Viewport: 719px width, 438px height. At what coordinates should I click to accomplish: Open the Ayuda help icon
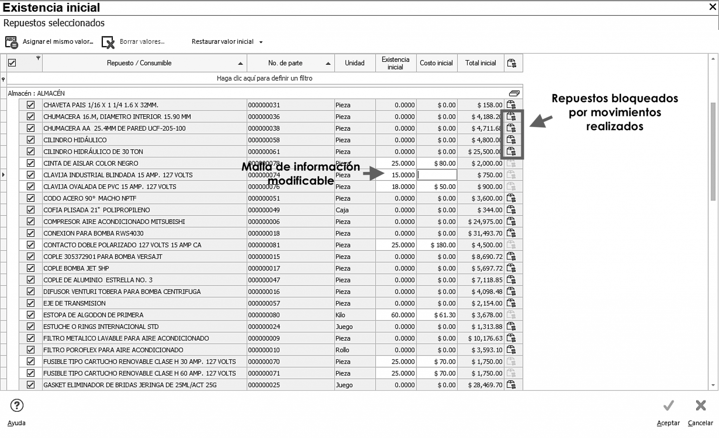[x=17, y=406]
